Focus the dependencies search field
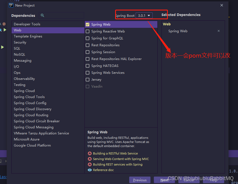This screenshot has height=184, width=238. pos(62,15)
